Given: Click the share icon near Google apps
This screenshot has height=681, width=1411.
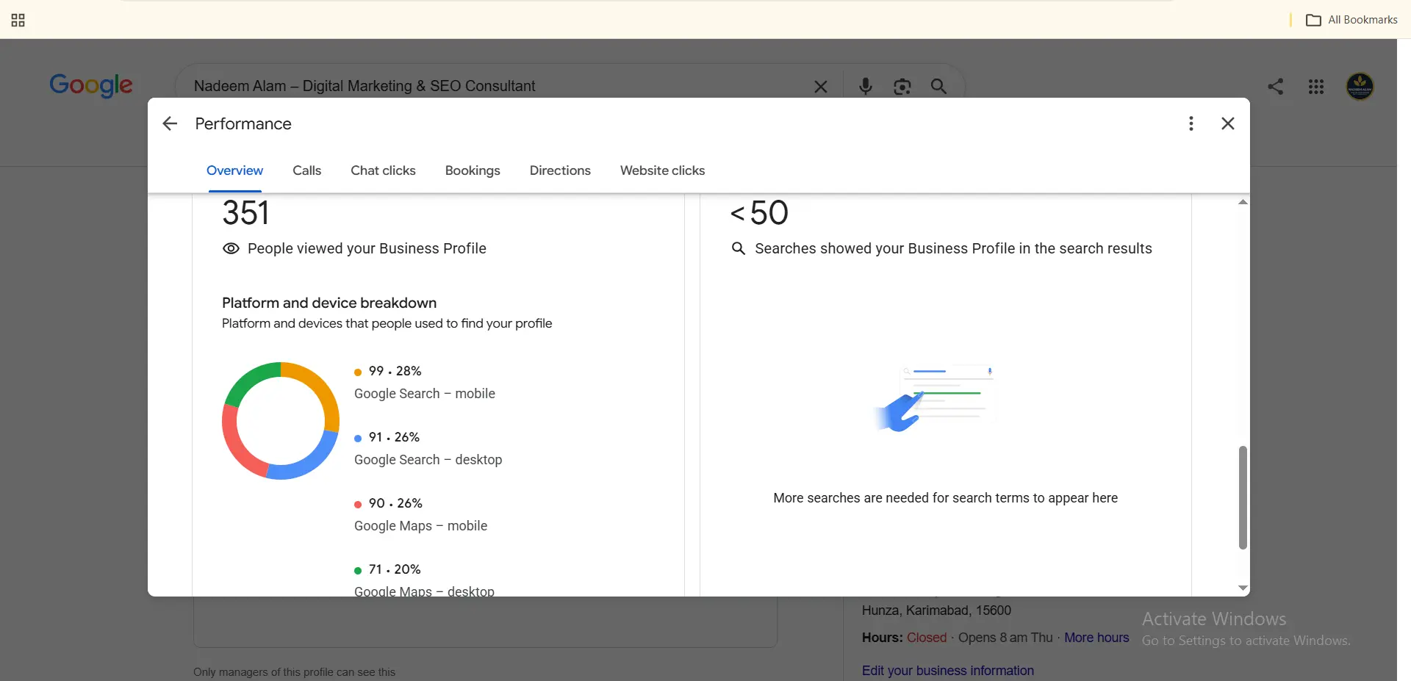Looking at the screenshot, I should [1276, 87].
